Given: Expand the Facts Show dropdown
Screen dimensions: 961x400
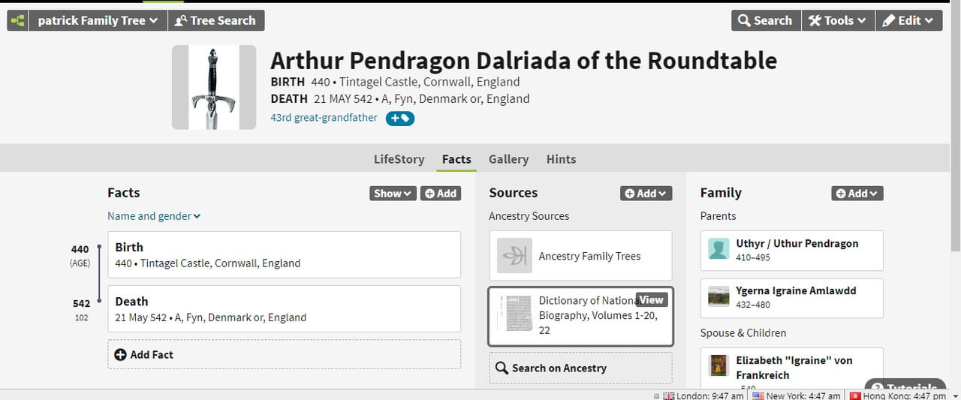Looking at the screenshot, I should (393, 194).
